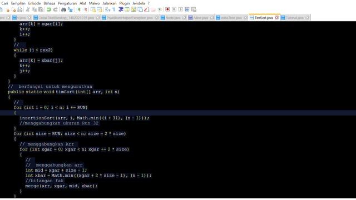Click the Print toolbar icon
This screenshot has width=356, height=200.
tap(20, 9)
